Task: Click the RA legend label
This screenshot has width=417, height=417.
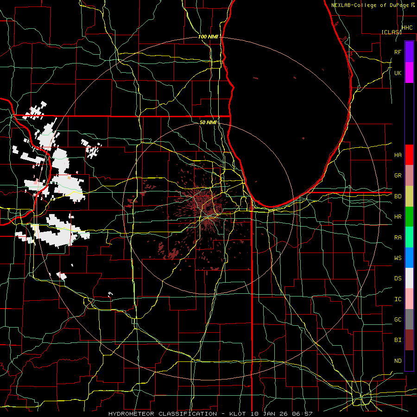Action: pyautogui.click(x=398, y=238)
